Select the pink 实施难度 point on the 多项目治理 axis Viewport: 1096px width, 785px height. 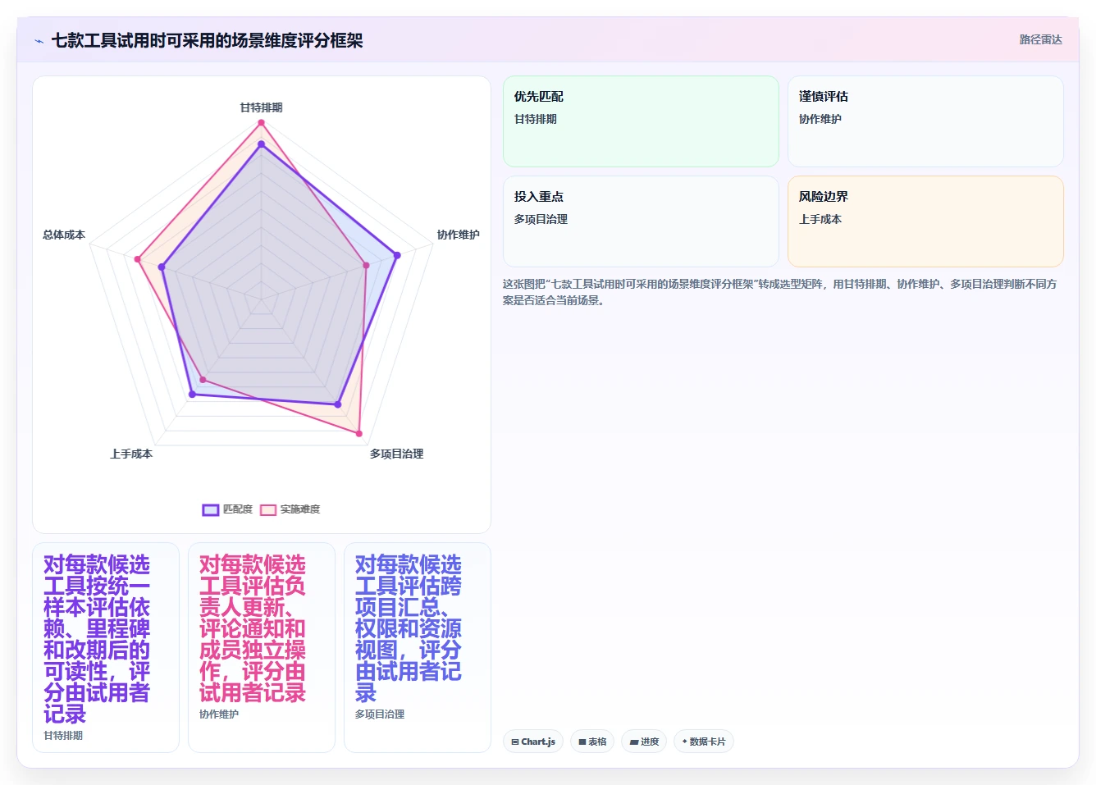(x=358, y=433)
